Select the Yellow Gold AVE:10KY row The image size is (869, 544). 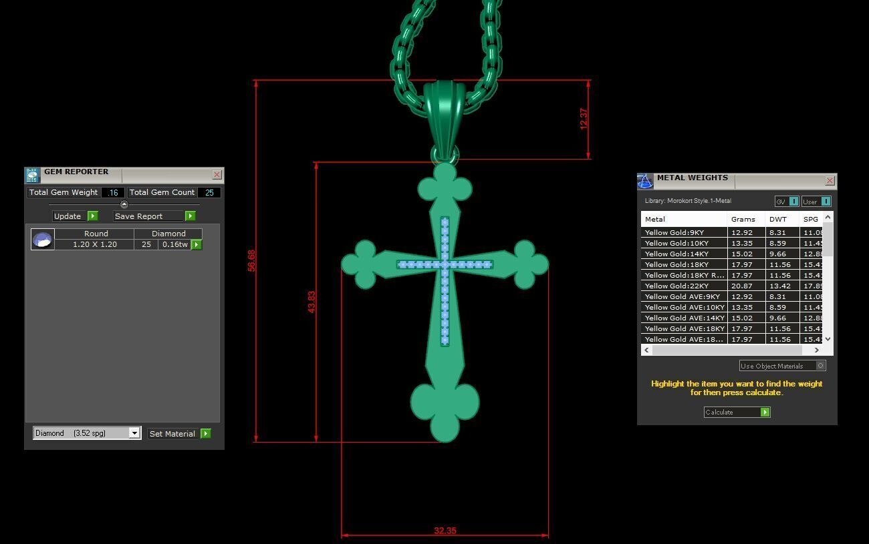(x=732, y=307)
